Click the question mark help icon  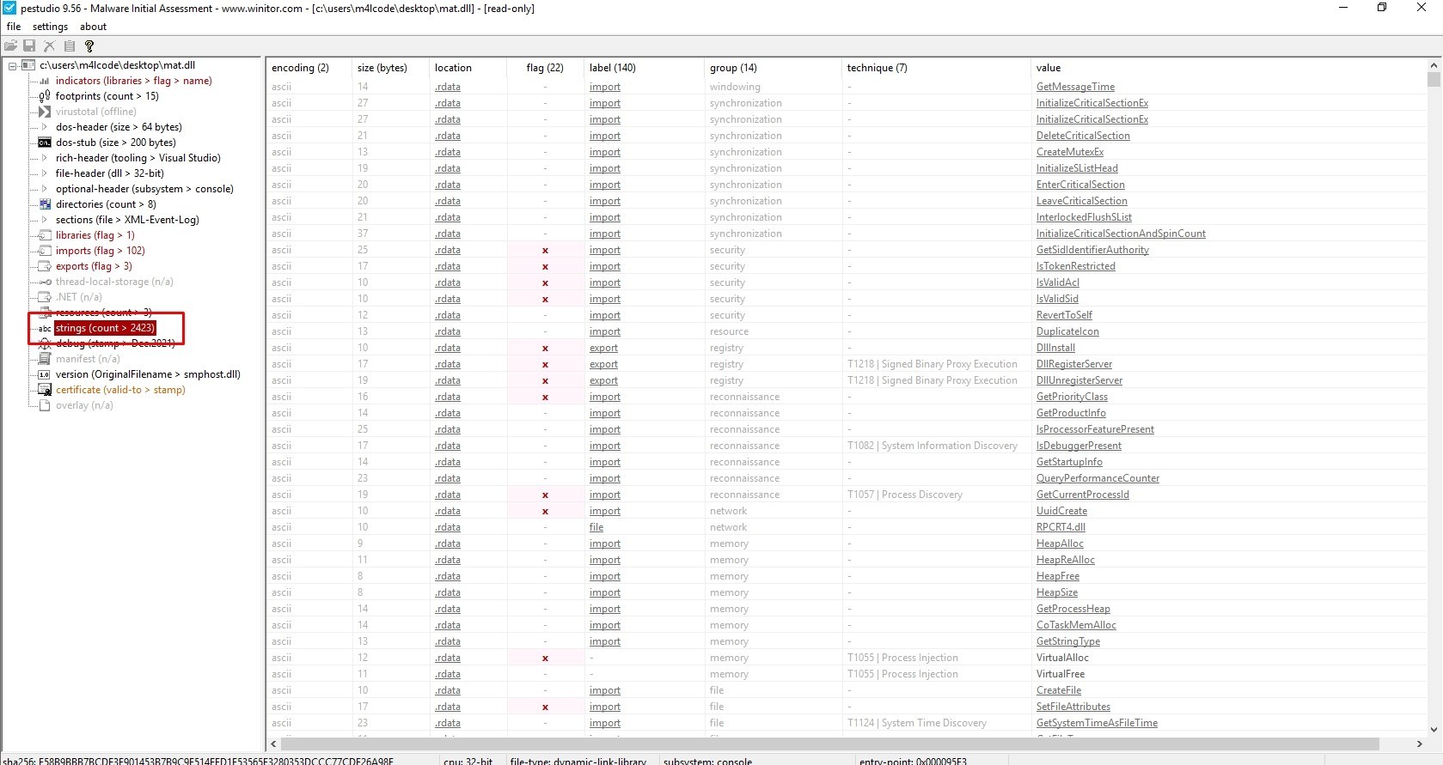[89, 46]
